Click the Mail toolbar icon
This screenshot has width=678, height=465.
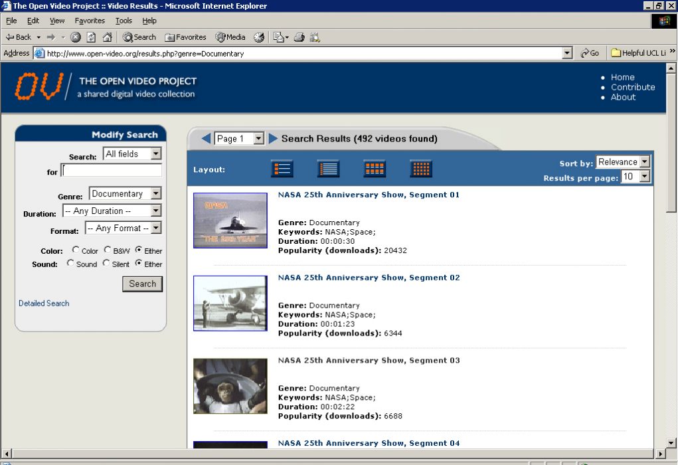[x=279, y=37]
